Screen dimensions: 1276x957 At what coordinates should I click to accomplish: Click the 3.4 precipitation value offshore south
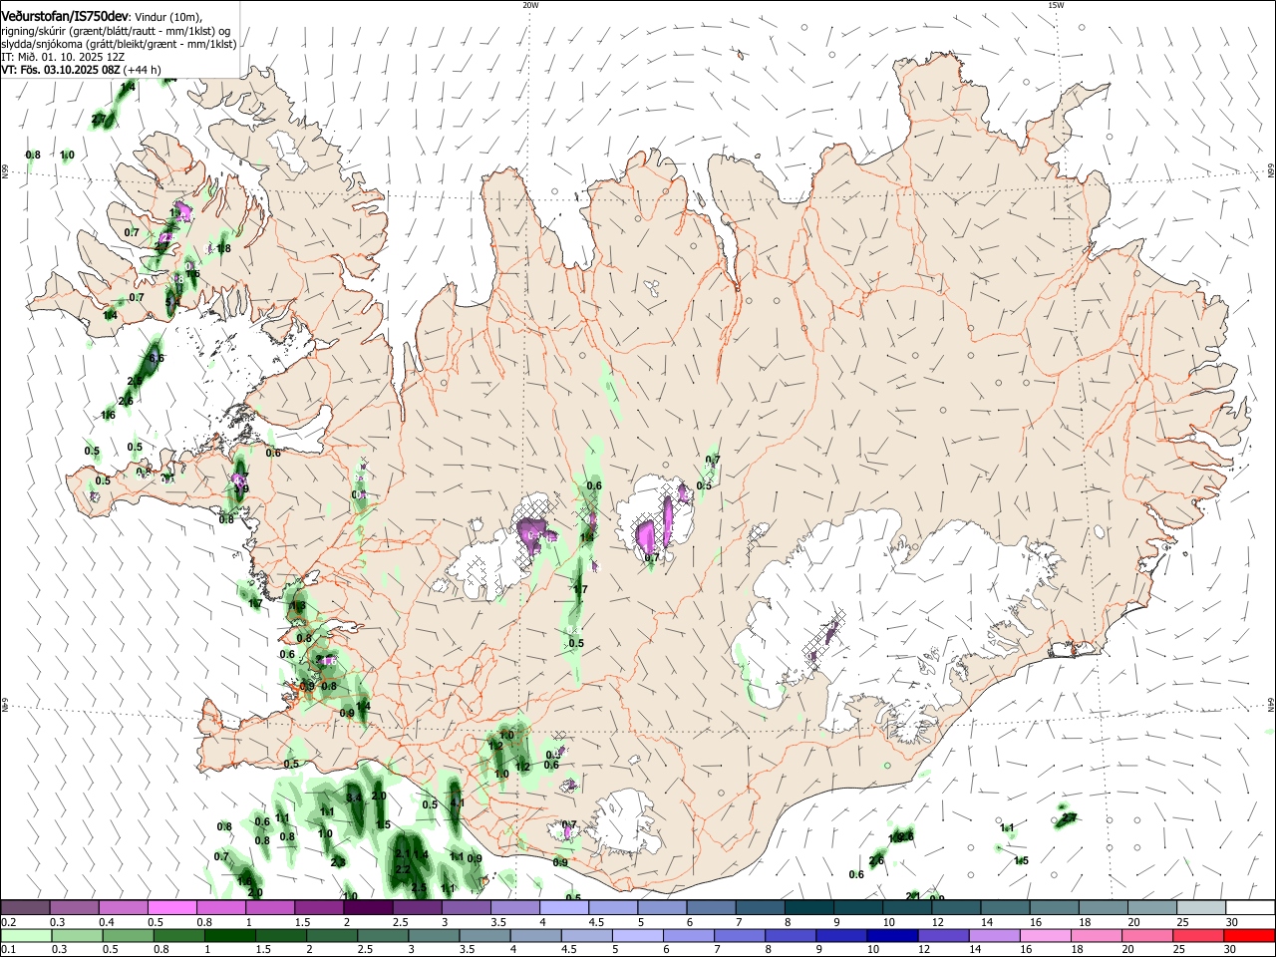pyautogui.click(x=354, y=797)
